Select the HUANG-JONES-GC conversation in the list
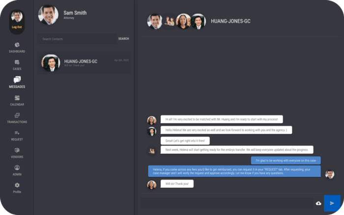Screen dimensions: 344x215 (x=84, y=63)
